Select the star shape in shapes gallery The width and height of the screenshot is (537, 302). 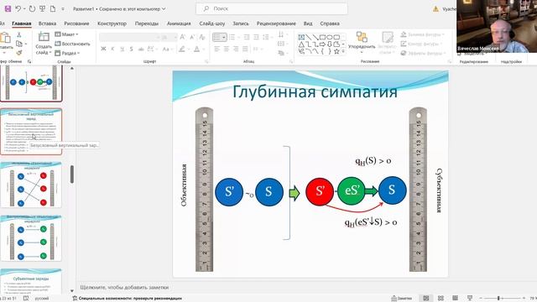(336, 52)
